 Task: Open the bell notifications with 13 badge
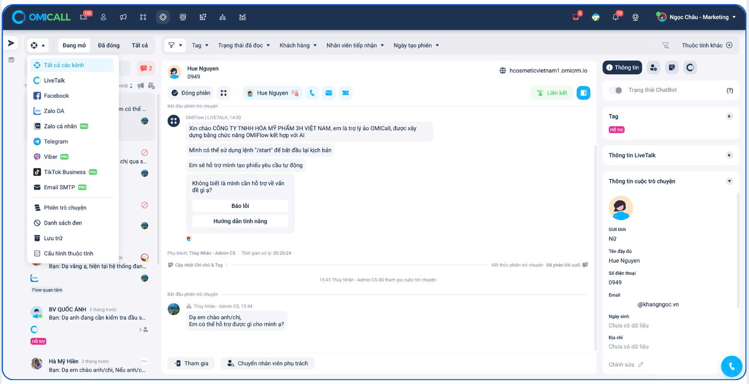point(617,16)
